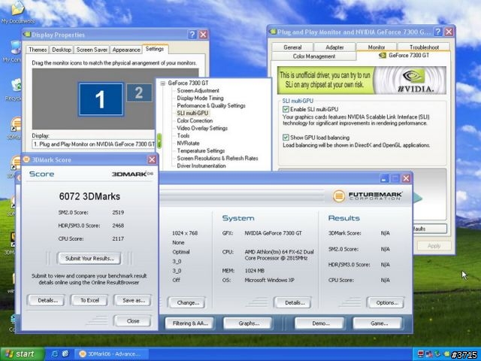Select the GeForce 7300 GT tab

point(404,56)
